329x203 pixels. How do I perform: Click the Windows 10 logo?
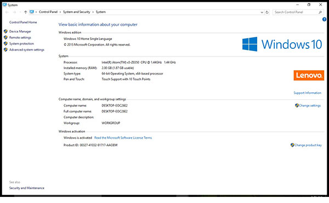pyautogui.click(x=282, y=44)
